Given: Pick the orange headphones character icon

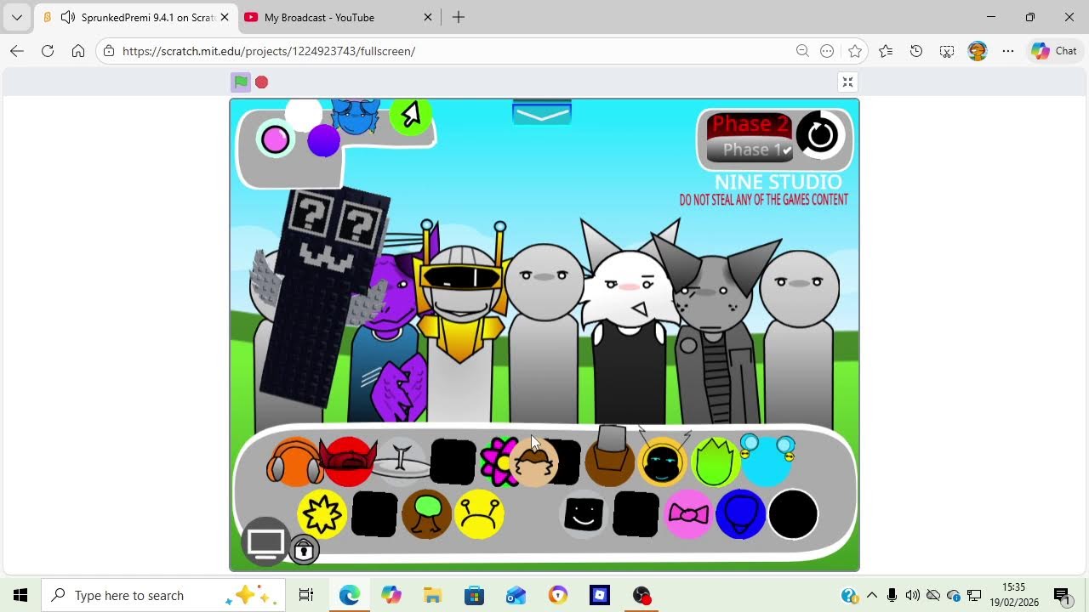Looking at the screenshot, I should coord(294,462).
